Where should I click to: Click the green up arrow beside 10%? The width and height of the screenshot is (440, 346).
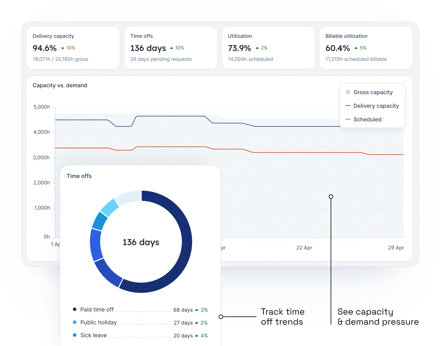pos(172,47)
